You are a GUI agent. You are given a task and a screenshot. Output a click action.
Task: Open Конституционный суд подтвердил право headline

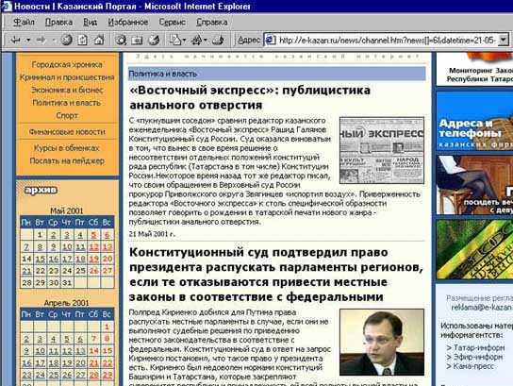[x=276, y=275]
